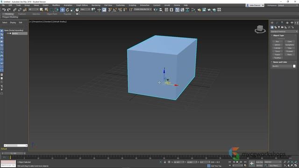The image size is (299, 168).
Task: Switch to the Modify command panel tab
Action: [x=277, y=23]
